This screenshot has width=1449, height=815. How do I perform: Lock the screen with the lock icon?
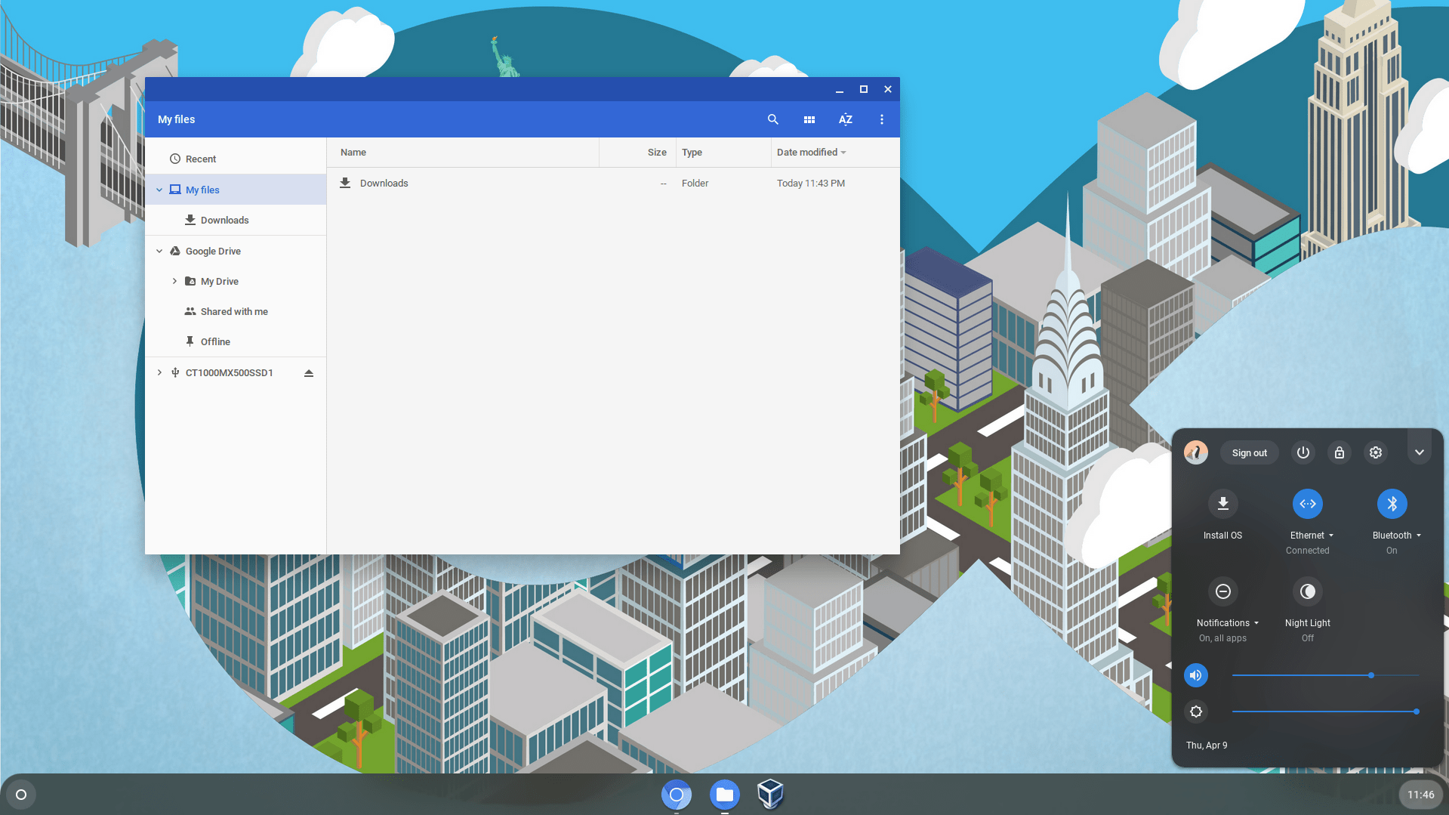(1339, 452)
